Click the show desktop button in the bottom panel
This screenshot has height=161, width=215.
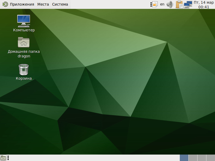pyautogui.click(x=3, y=158)
